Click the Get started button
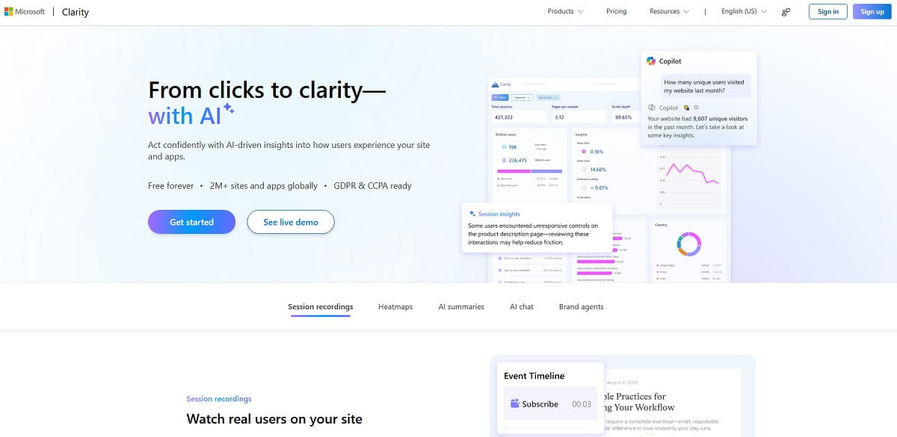The width and height of the screenshot is (897, 437). coord(191,222)
